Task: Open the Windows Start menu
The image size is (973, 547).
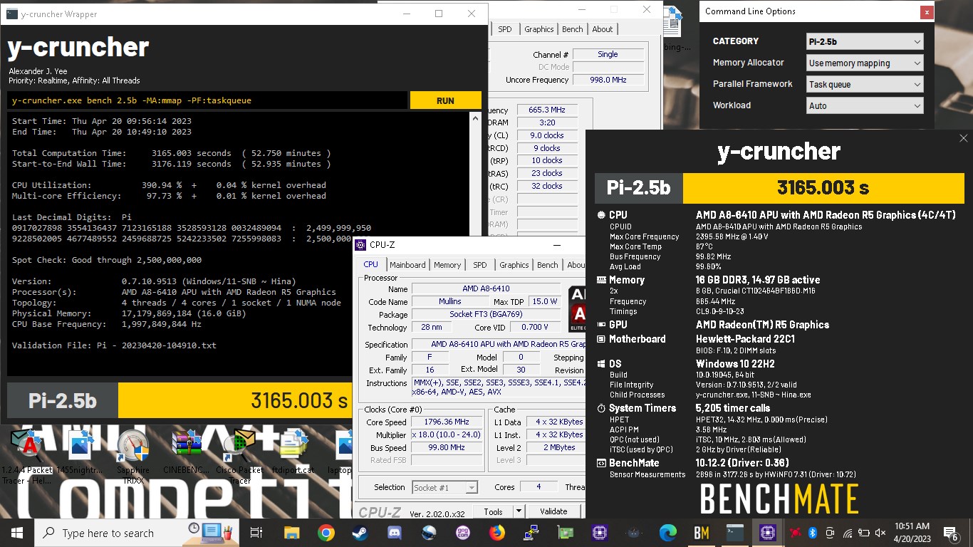Action: [x=17, y=532]
